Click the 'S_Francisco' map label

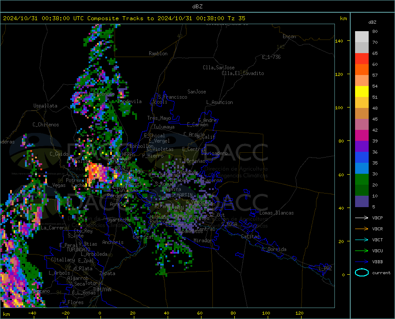172,97
